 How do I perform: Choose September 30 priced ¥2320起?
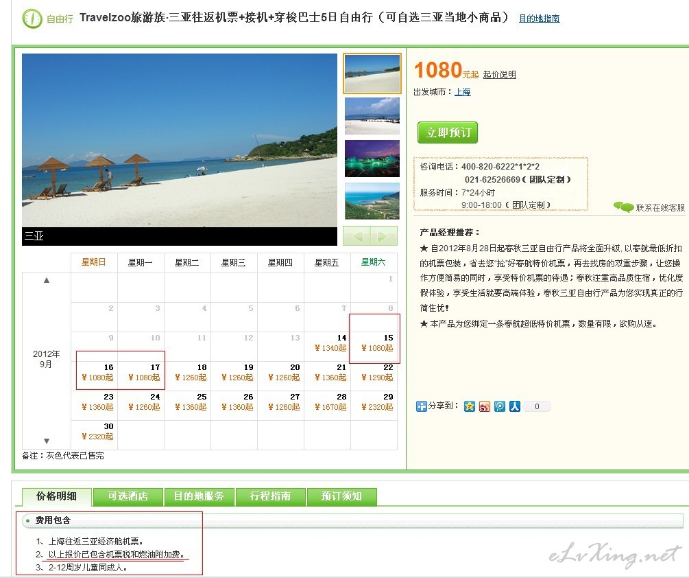tap(95, 435)
